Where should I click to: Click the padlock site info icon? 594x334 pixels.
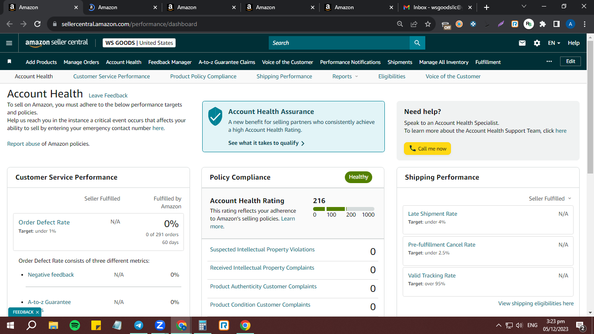[55, 24]
